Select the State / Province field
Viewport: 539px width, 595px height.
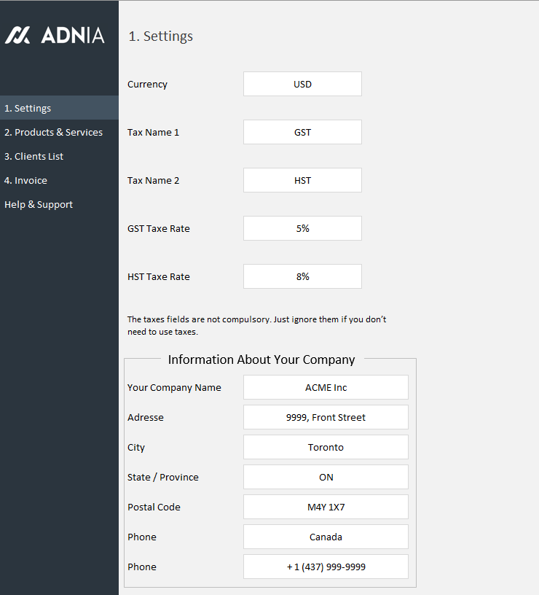click(x=326, y=477)
